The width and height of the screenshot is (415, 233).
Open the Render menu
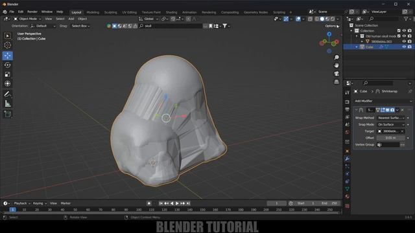click(32, 12)
